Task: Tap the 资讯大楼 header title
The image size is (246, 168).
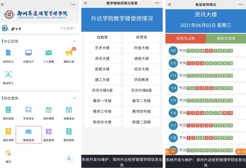Action: coord(206,14)
